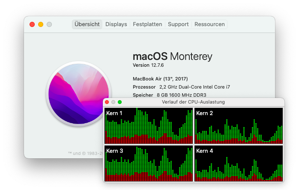This screenshot has width=299, height=190.
Task: Focus the Kern 4 CPU graph
Action: coord(239,163)
